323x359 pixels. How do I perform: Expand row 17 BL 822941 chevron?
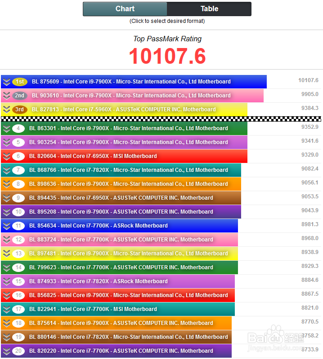pyautogui.click(x=7, y=309)
